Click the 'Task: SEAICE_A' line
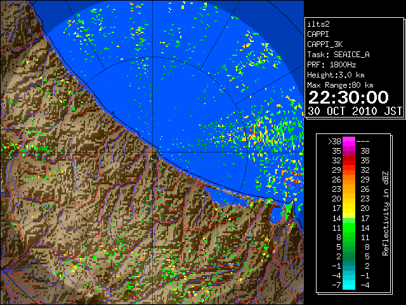This screenshot has width=406, height=305. [x=338, y=55]
